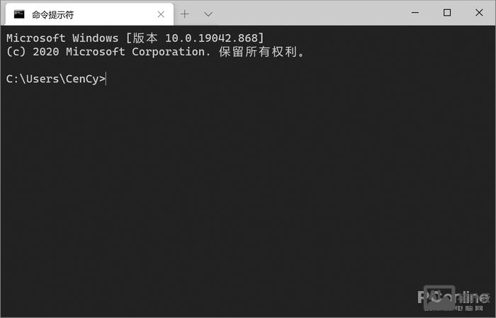Close the 命令提示符 tab
This screenshot has width=496, height=318.
click(x=162, y=14)
